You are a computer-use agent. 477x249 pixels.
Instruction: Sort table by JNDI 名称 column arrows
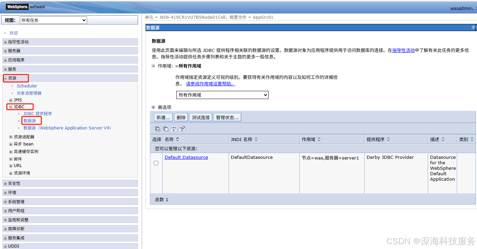coord(256,139)
